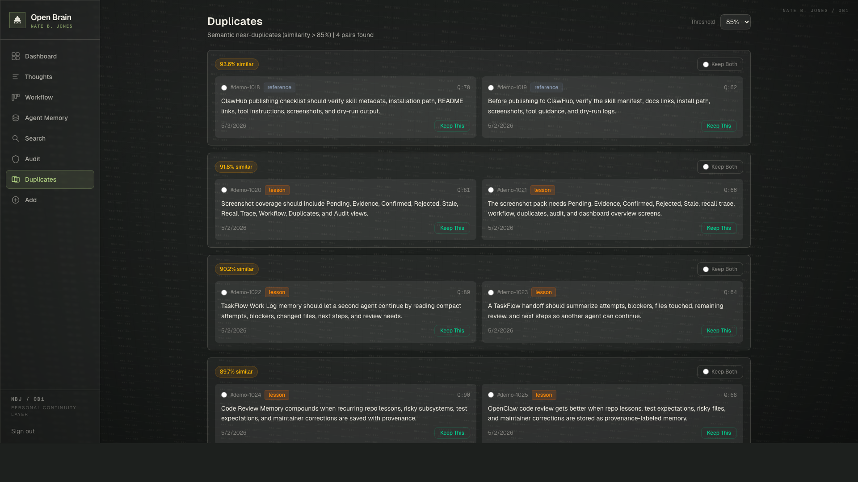Click the Thoughts lines icon
The image size is (858, 482).
(16, 77)
